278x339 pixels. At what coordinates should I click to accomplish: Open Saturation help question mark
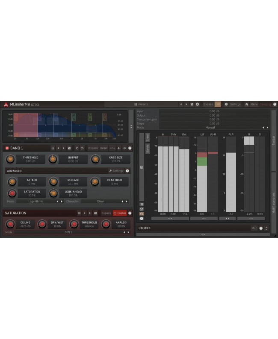130,213
